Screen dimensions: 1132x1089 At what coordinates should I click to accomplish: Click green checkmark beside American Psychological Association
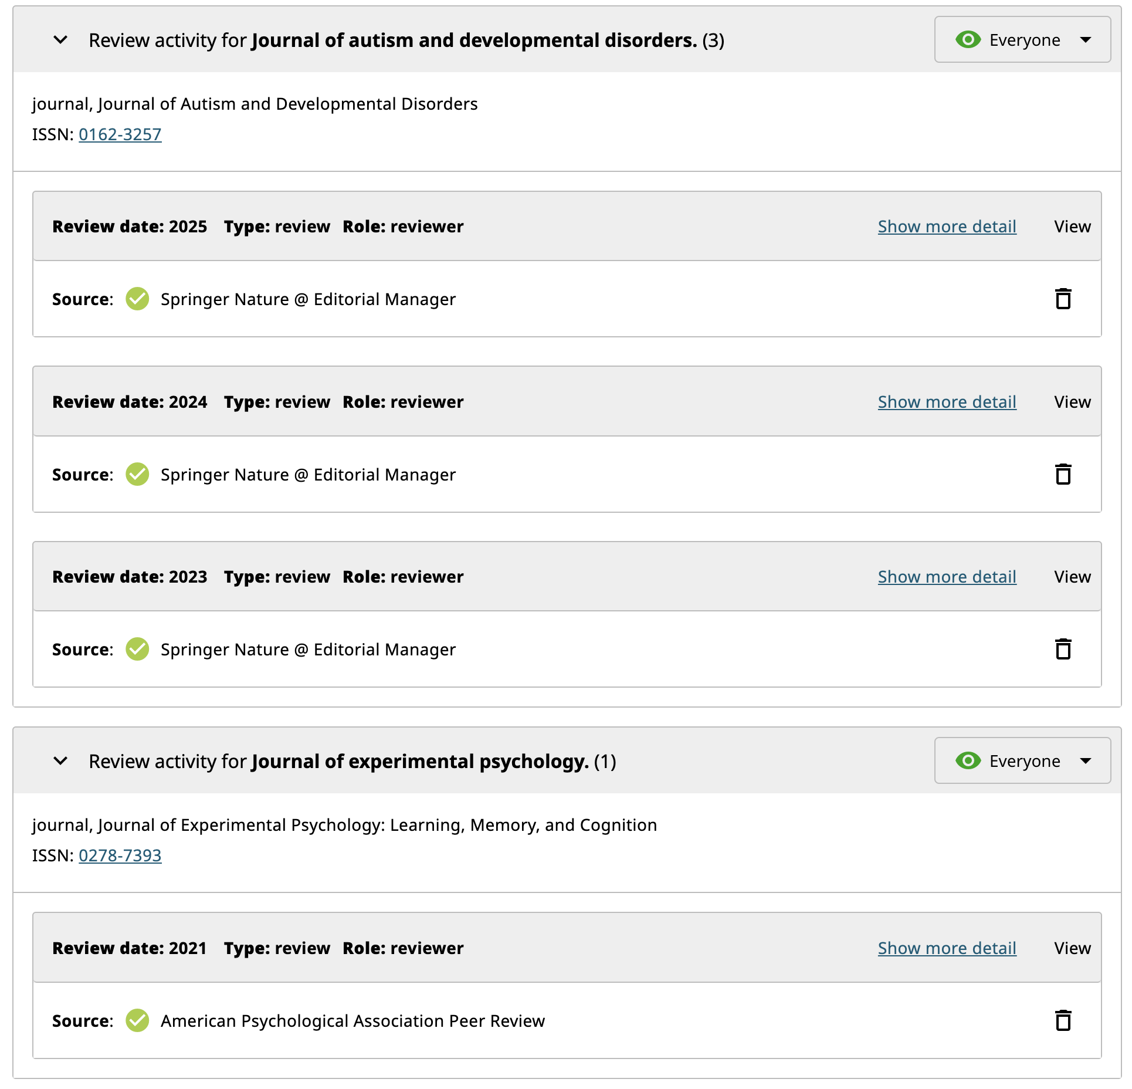137,1021
